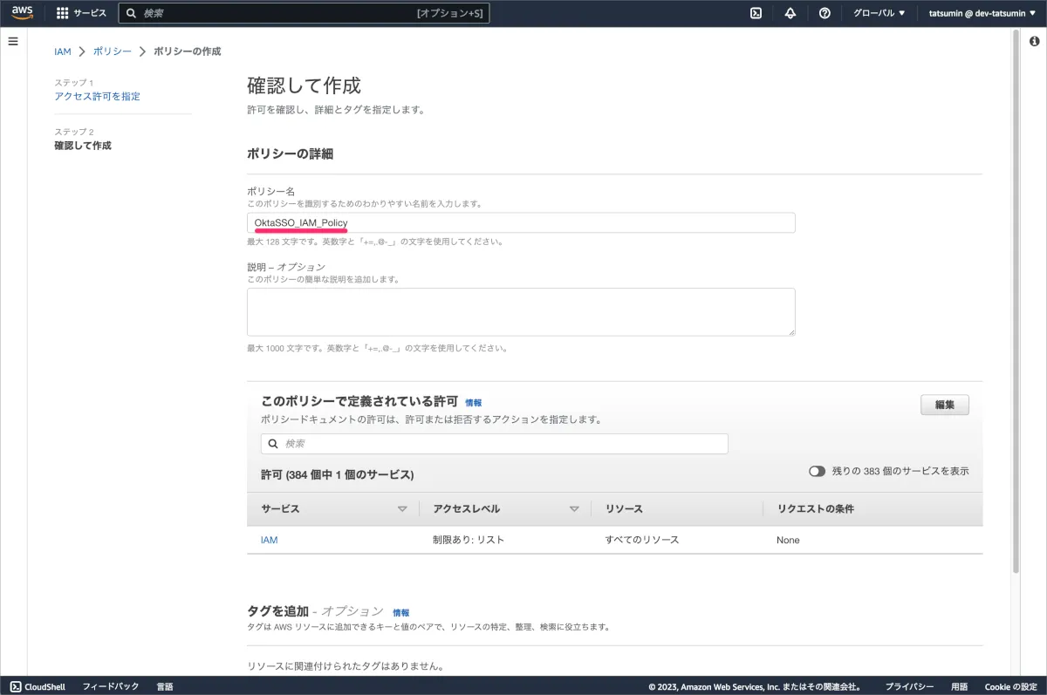Screen dimensions: 1047x695
Task: Click the description text area
Action: coord(521,311)
